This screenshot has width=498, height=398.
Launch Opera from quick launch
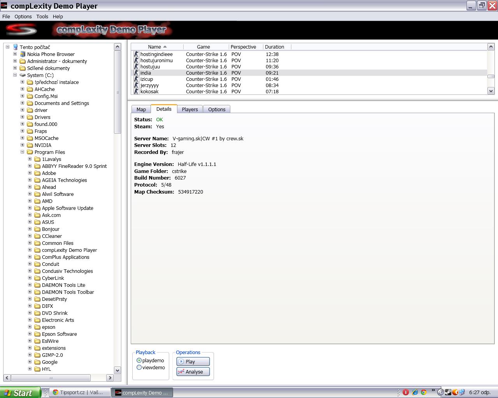coord(405,392)
